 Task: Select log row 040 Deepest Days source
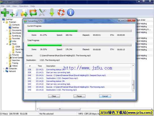coord(78,75)
